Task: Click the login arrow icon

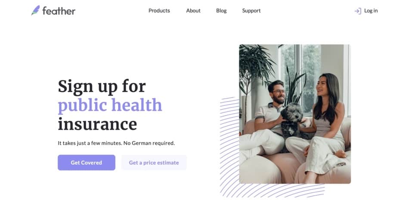Action: (x=358, y=11)
